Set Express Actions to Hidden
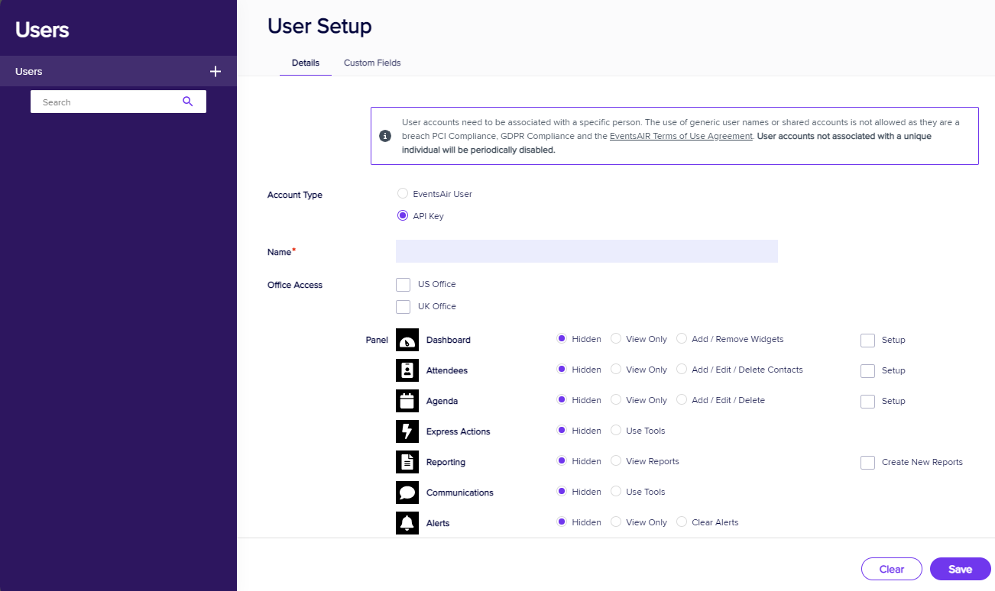The image size is (995, 591). point(562,431)
